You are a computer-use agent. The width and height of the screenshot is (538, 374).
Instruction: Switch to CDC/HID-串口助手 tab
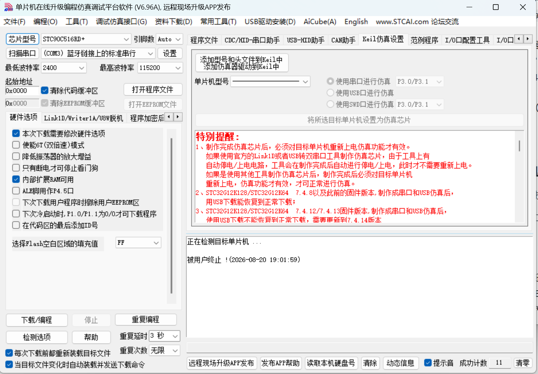(252, 40)
